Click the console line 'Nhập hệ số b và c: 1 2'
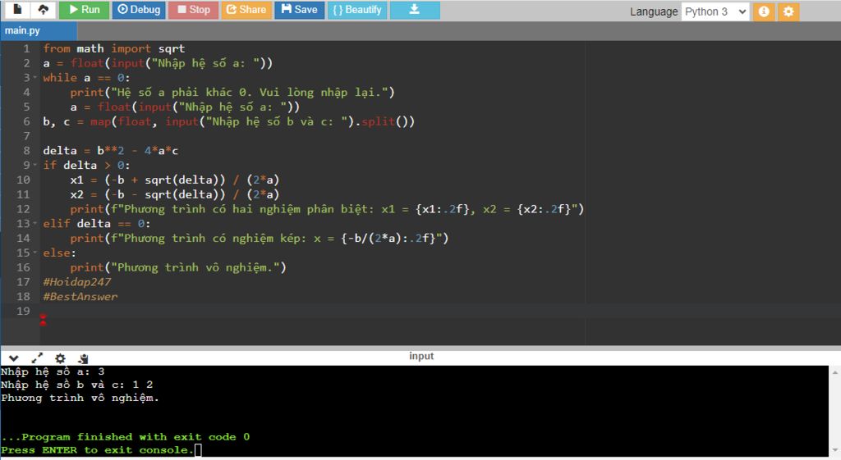This screenshot has width=841, height=460. (76, 385)
